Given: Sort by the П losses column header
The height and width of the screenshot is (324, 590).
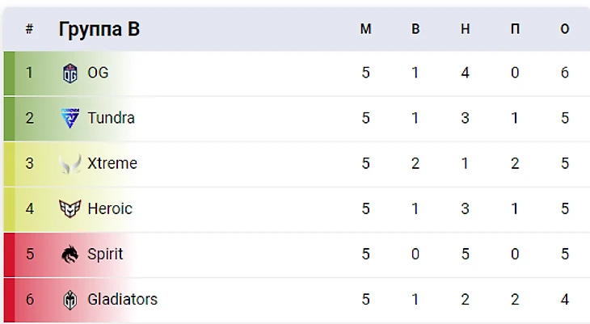Looking at the screenshot, I should tap(515, 30).
